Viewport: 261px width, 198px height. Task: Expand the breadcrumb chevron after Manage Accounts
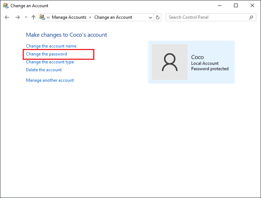90,18
